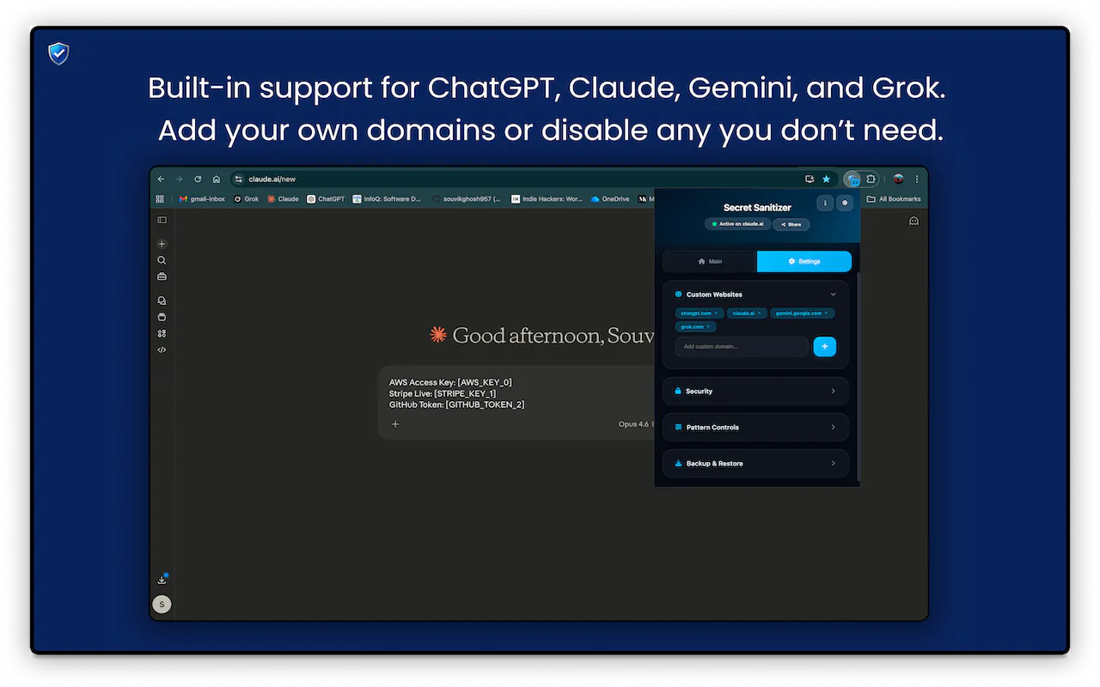Open the OneDrive bookmark
This screenshot has width=1100, height=687.
click(x=610, y=199)
